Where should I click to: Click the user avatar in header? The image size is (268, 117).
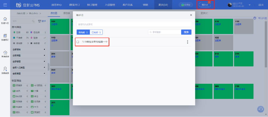(230, 5)
